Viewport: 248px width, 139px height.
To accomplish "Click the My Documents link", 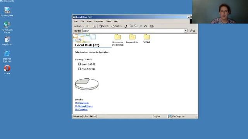I will [x=82, y=103].
